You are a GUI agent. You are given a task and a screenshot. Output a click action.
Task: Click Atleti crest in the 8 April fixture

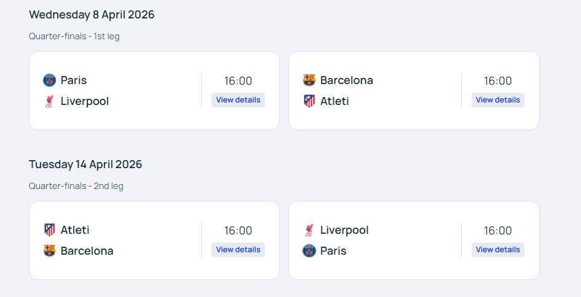coord(309,101)
